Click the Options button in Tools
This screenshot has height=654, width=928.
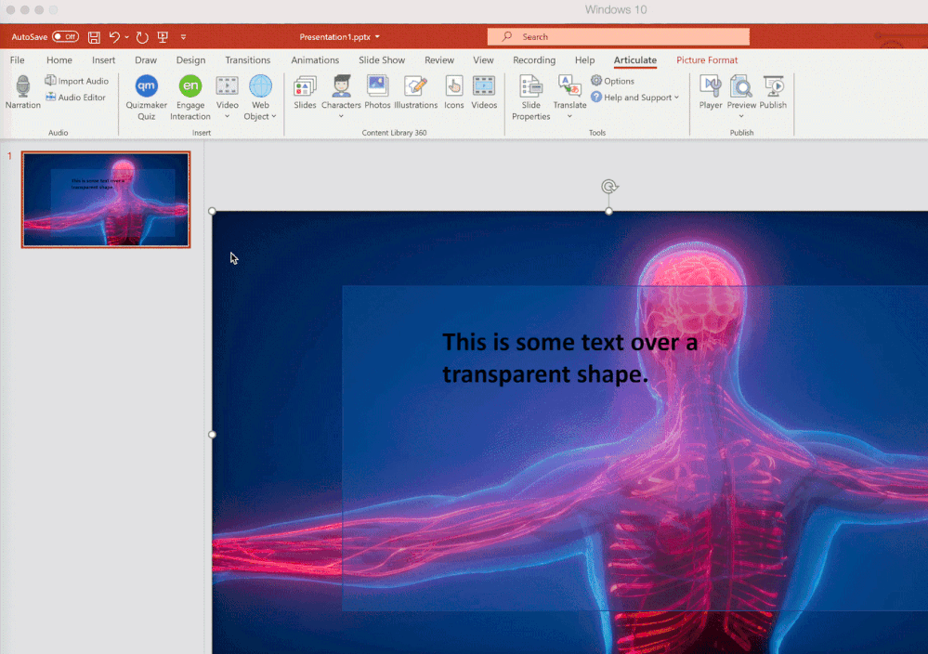click(x=613, y=81)
